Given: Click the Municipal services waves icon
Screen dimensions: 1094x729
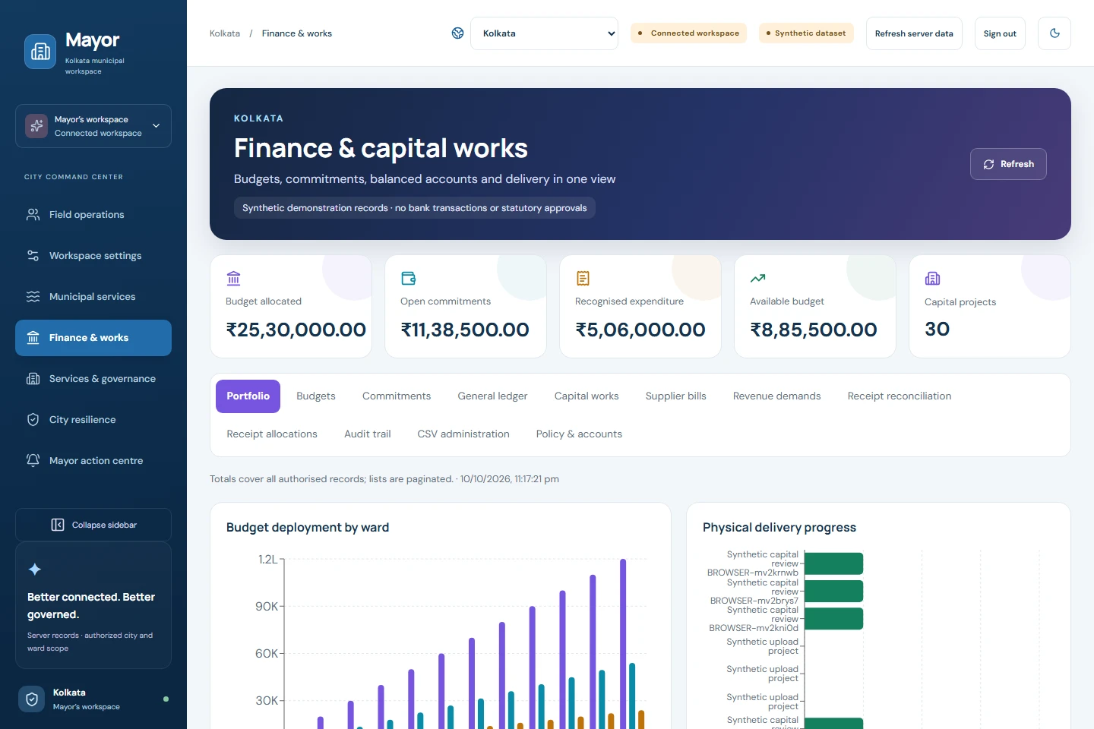Looking at the screenshot, I should pos(33,297).
